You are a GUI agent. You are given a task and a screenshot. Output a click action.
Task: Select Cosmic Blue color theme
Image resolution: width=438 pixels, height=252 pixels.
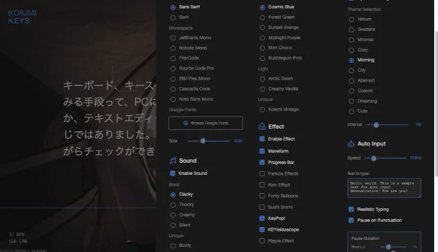pos(262,7)
